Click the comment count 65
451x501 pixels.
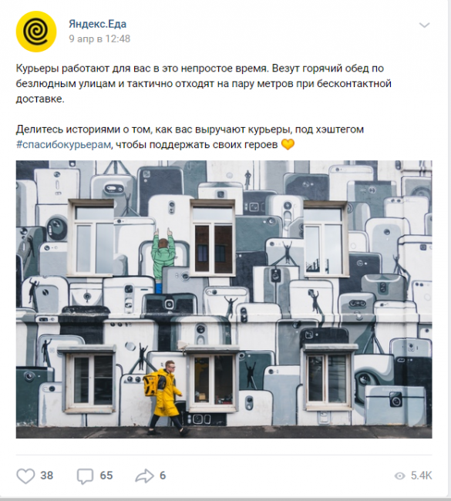pos(106,476)
